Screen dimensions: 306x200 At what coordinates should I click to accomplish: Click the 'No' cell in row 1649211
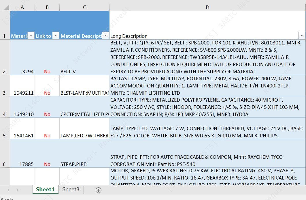tap(47, 86)
